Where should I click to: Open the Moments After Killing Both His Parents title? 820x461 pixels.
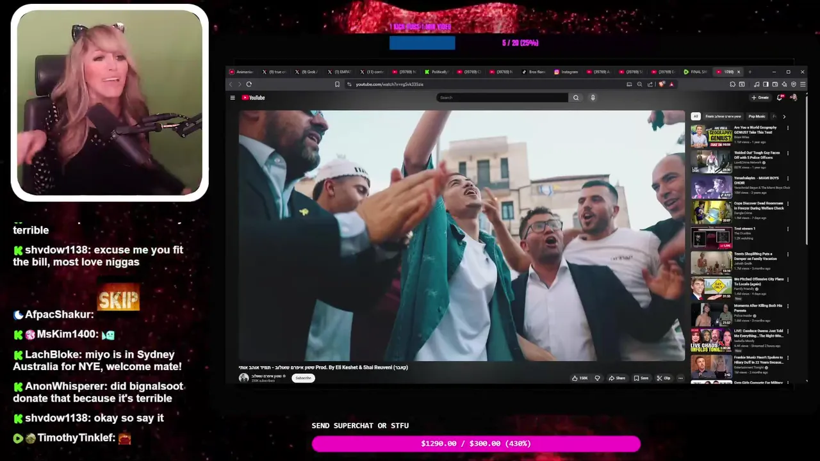[758, 308]
